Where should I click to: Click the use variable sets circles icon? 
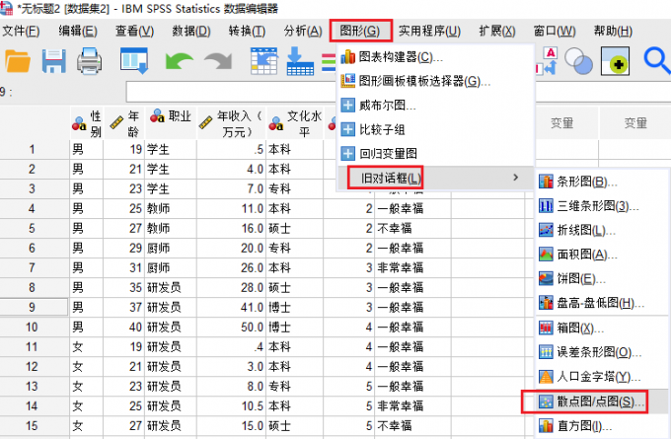coord(578,61)
